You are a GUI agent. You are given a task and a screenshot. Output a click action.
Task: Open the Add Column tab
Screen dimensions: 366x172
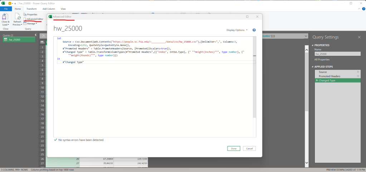click(49, 9)
